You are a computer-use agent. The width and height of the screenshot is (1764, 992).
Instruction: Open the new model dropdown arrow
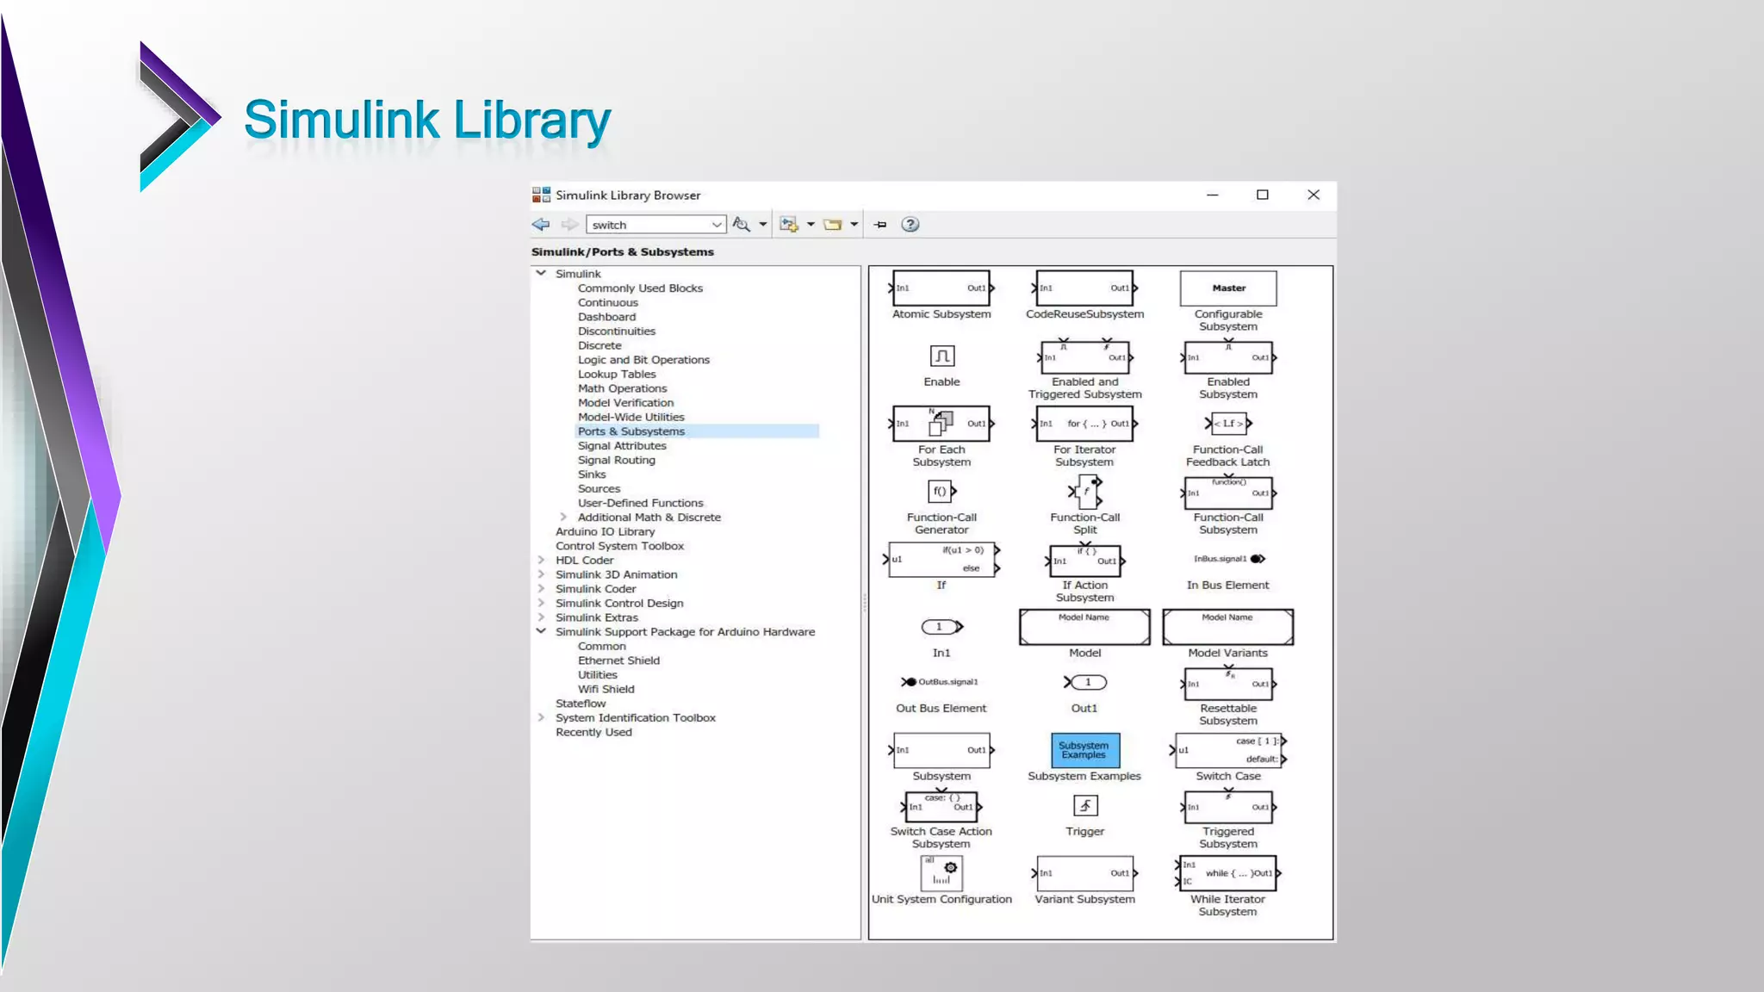(x=811, y=225)
